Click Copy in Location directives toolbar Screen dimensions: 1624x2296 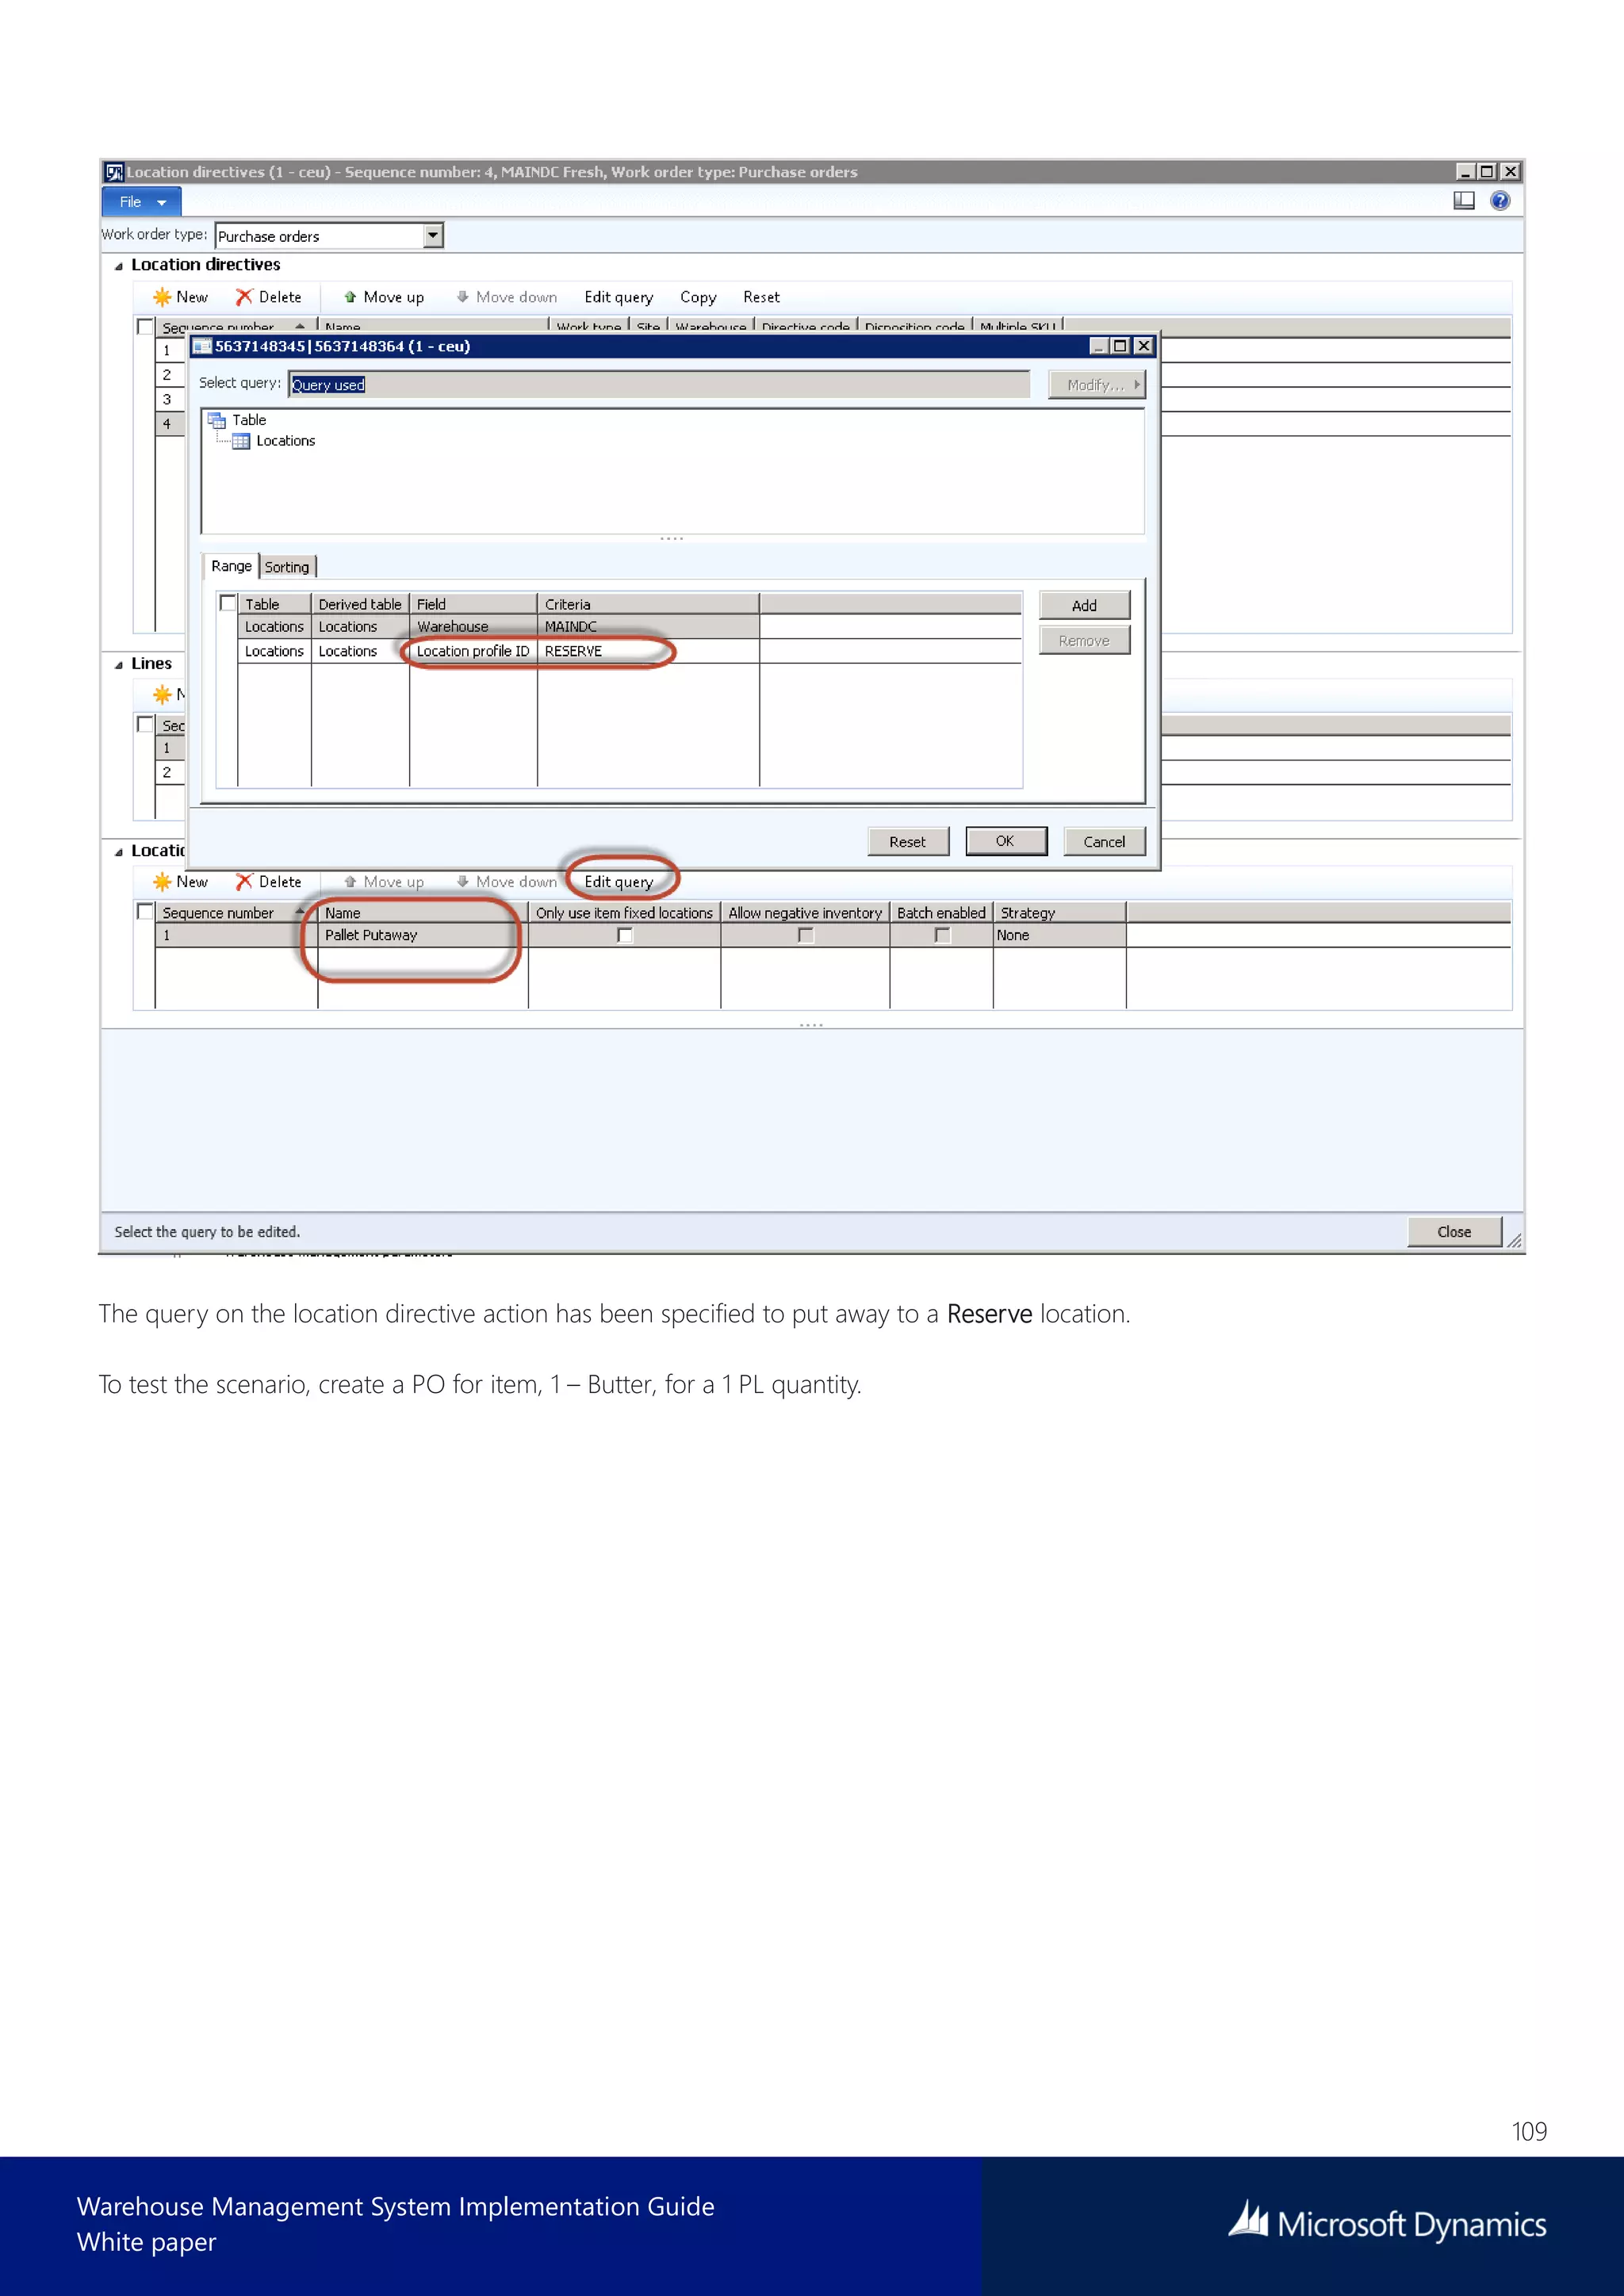tap(698, 297)
